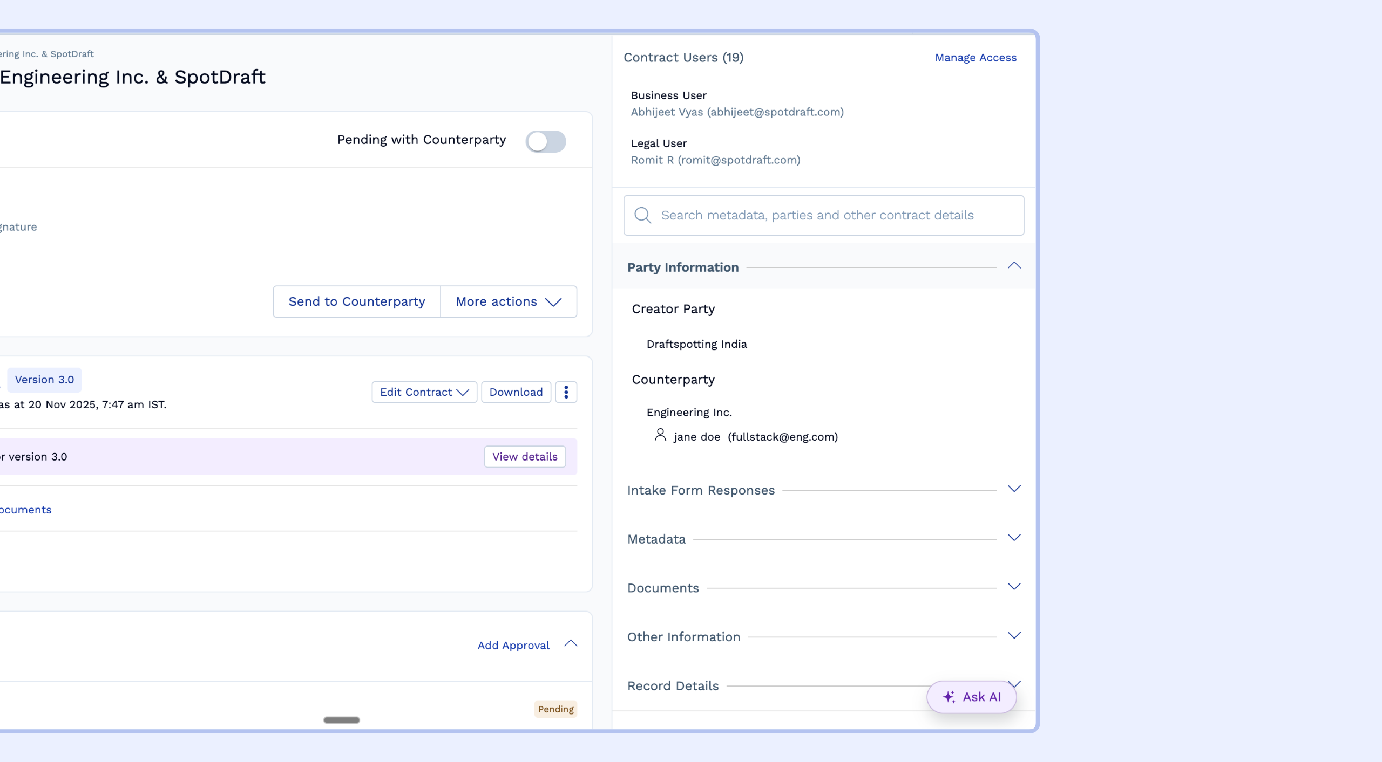Click the Download button

click(x=516, y=392)
